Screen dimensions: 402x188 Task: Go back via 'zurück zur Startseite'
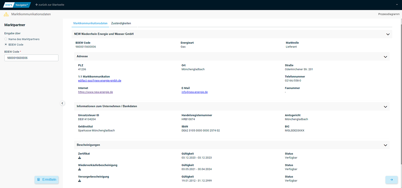50,5
